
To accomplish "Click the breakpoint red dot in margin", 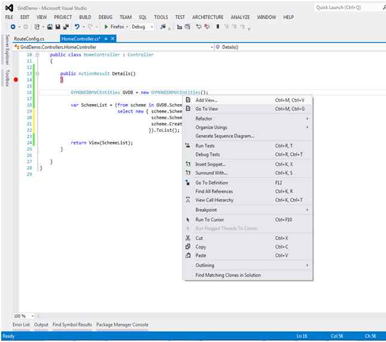I will 16,80.
